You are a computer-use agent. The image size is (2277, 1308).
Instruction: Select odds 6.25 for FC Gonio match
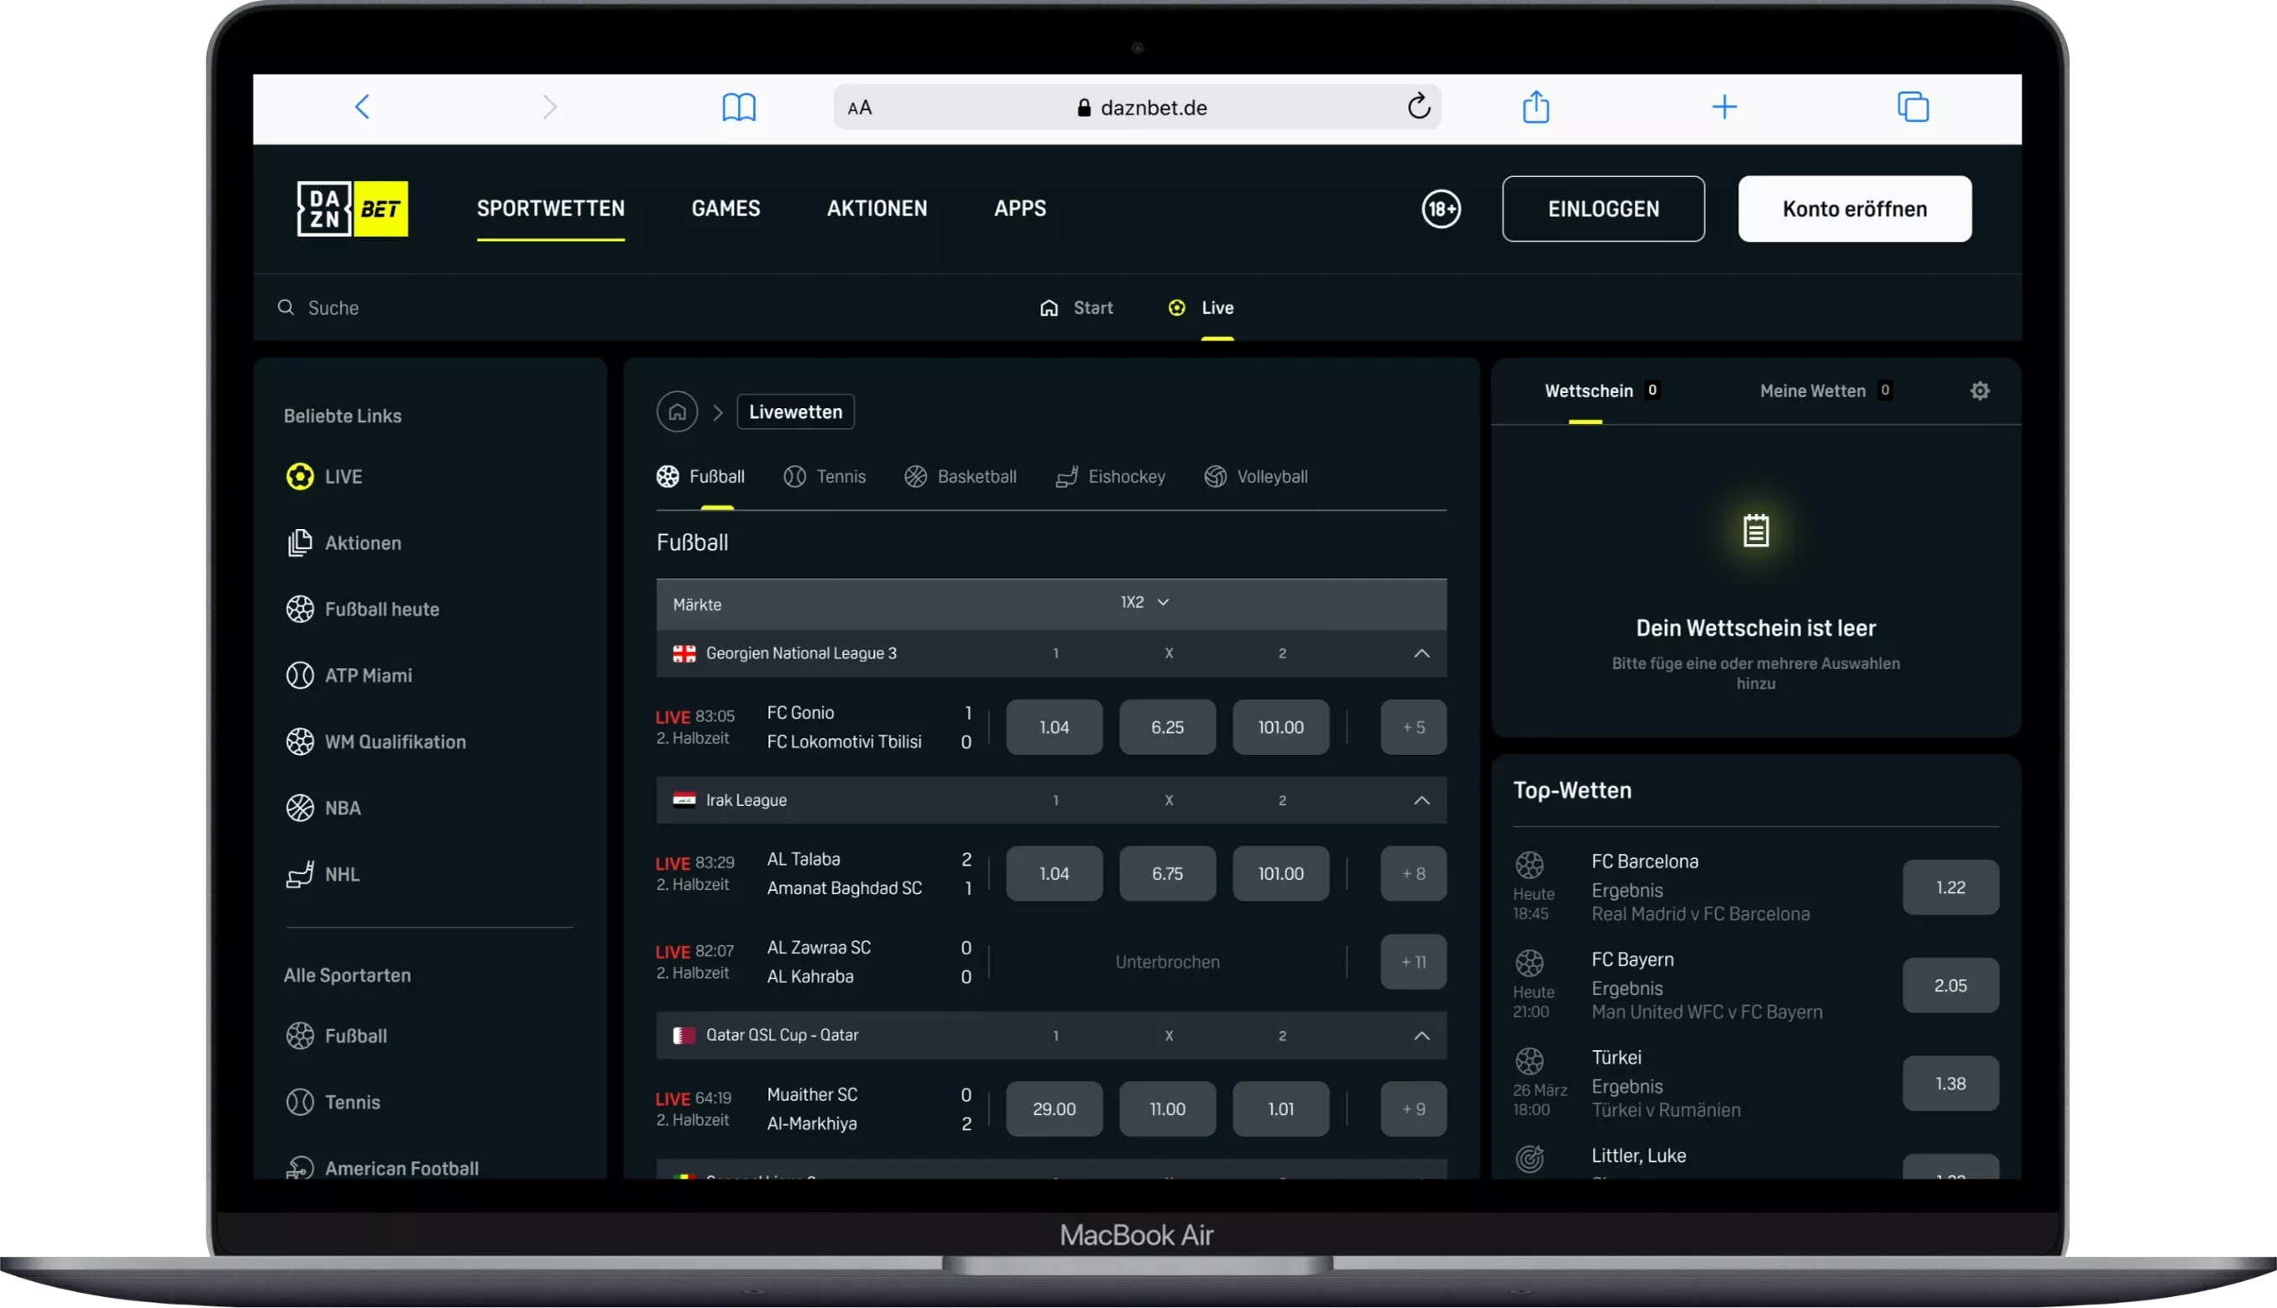pyautogui.click(x=1167, y=727)
